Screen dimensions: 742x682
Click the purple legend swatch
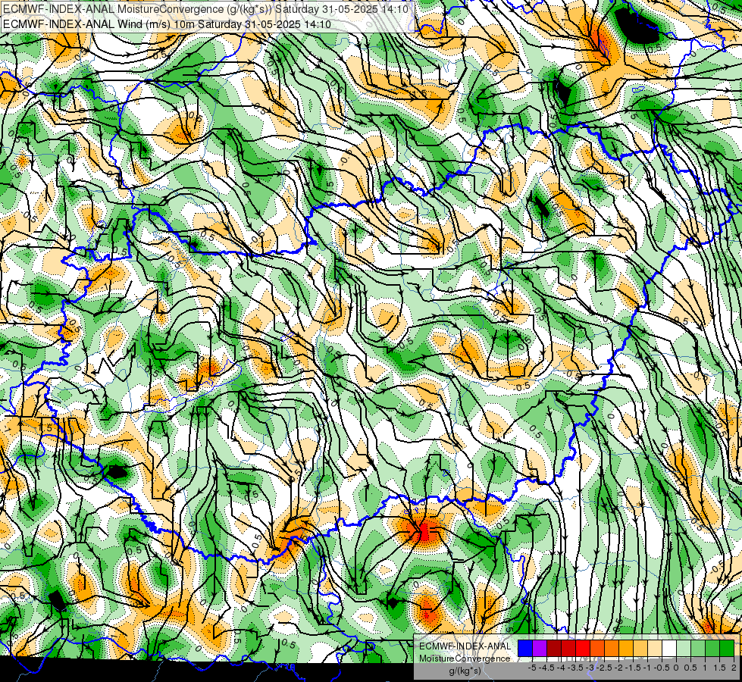540,648
